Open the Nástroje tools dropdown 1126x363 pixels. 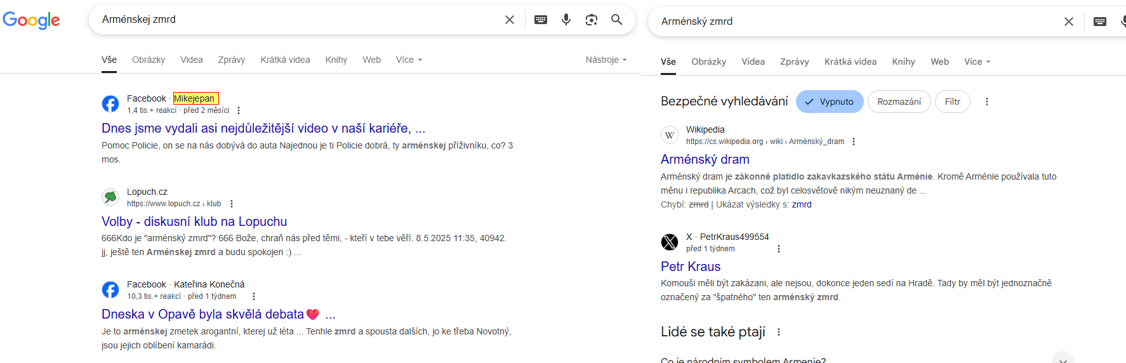606,60
